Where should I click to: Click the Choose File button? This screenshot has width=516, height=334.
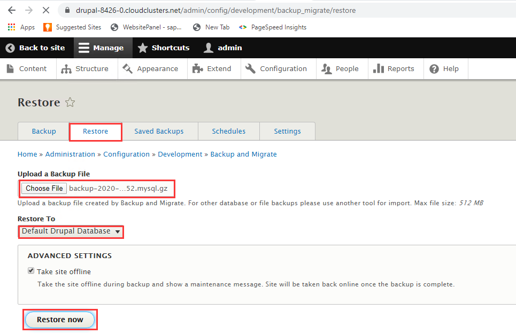[44, 188]
